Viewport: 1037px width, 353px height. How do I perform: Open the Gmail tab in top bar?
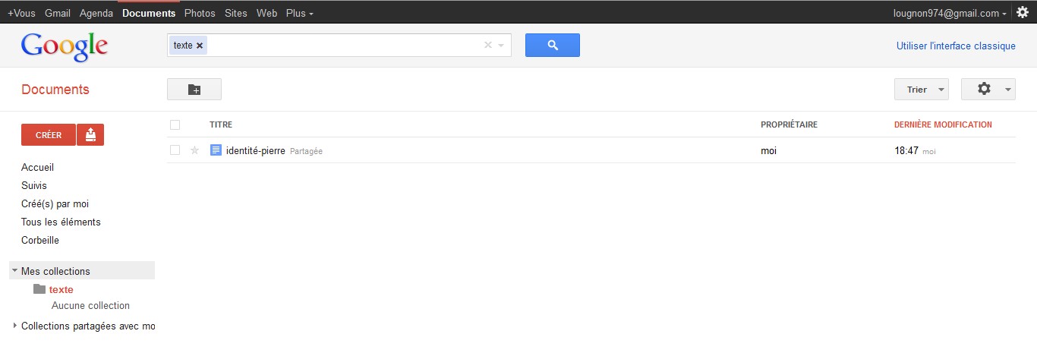click(x=58, y=13)
